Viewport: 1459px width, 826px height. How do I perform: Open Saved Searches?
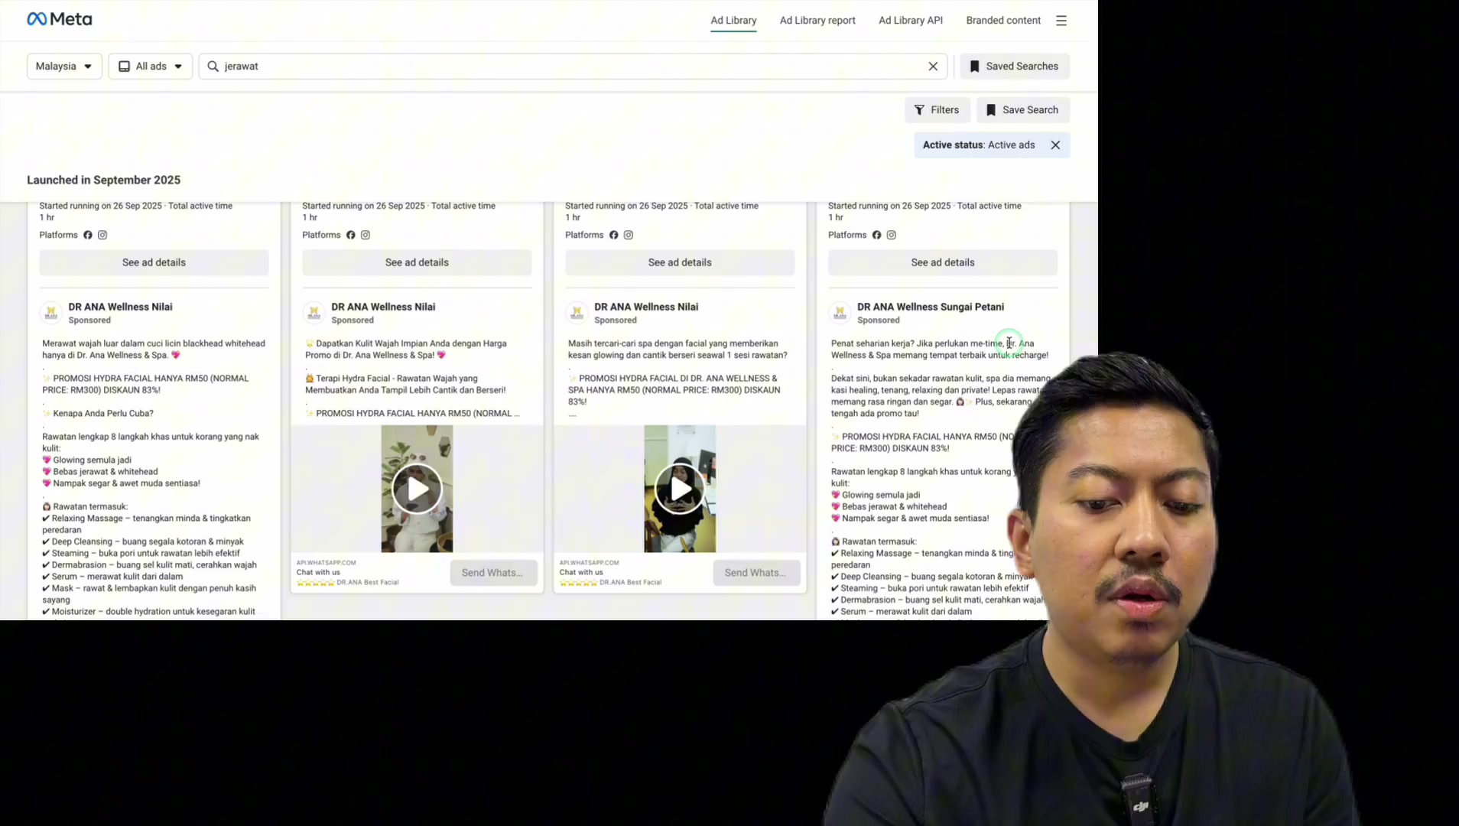coord(1015,67)
